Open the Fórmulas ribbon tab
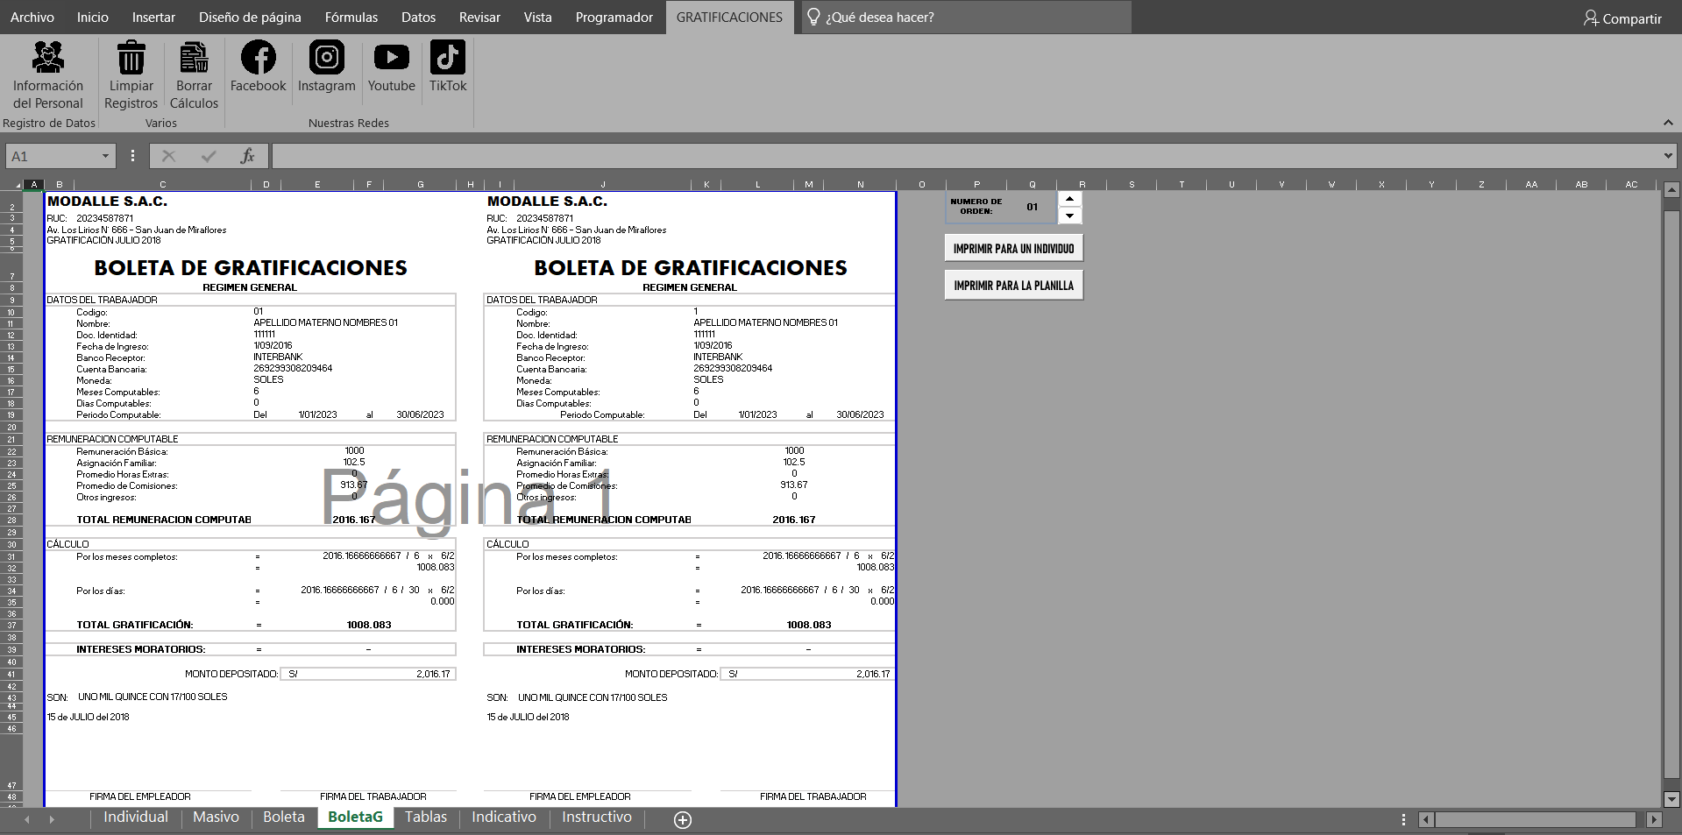 [351, 18]
